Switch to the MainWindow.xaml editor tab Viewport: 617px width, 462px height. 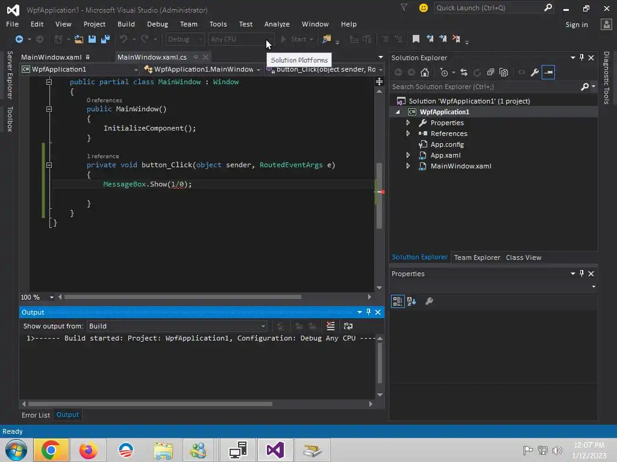51,57
